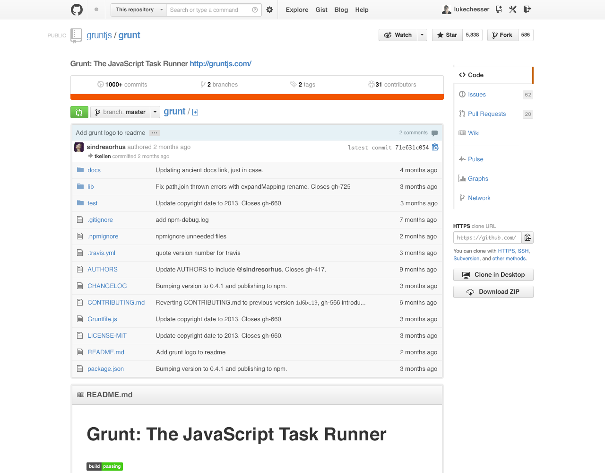Screen dimensions: 605x473
Task: Click the green compare branches button
Action: click(x=79, y=112)
